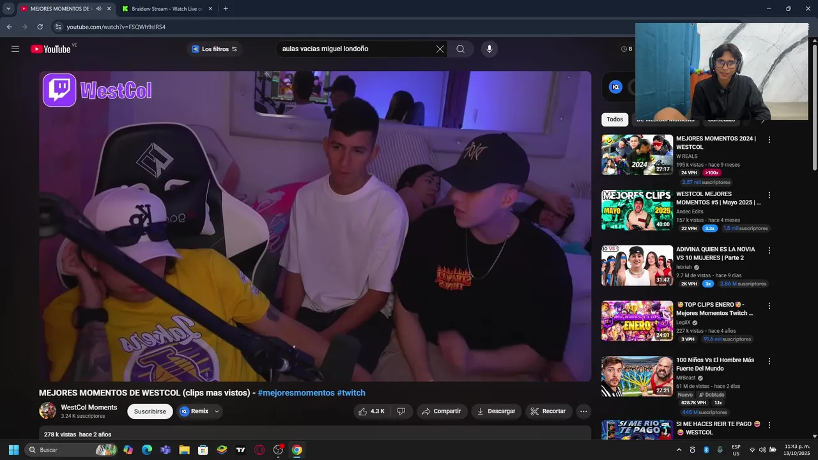The image size is (818, 460).
Task: Run search with magnifier button
Action: pyautogui.click(x=460, y=49)
